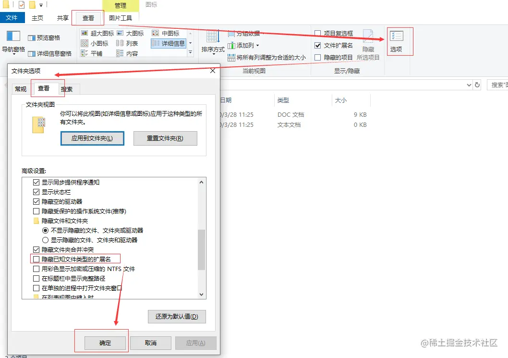Check the 项目复选框 item checkboxes option
The image size is (508, 358).
[318, 33]
